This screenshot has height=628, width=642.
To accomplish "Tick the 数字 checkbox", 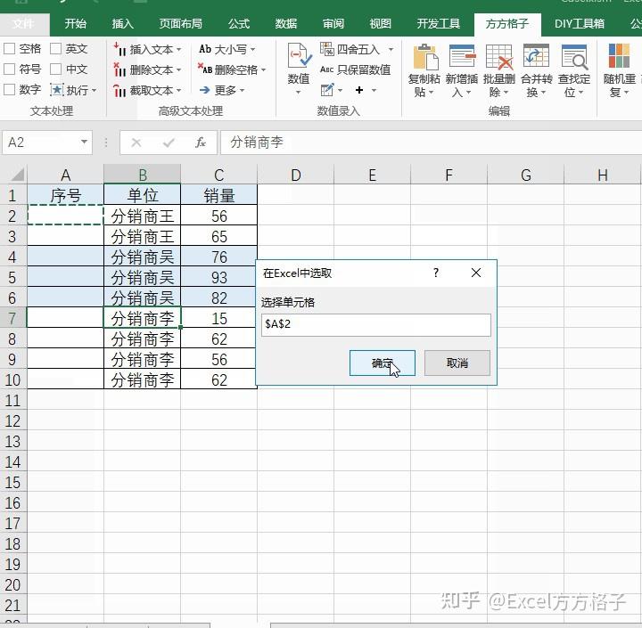I will tap(10, 89).
